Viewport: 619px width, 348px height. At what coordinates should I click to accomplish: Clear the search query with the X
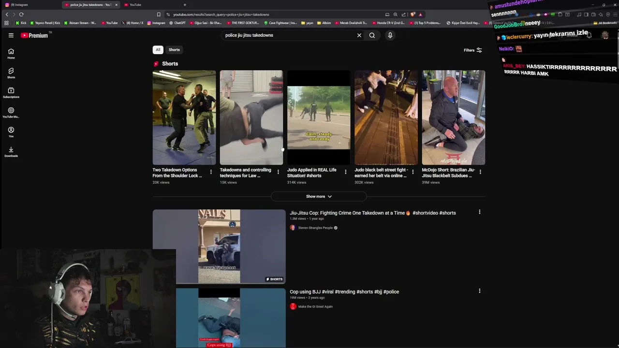[359, 35]
